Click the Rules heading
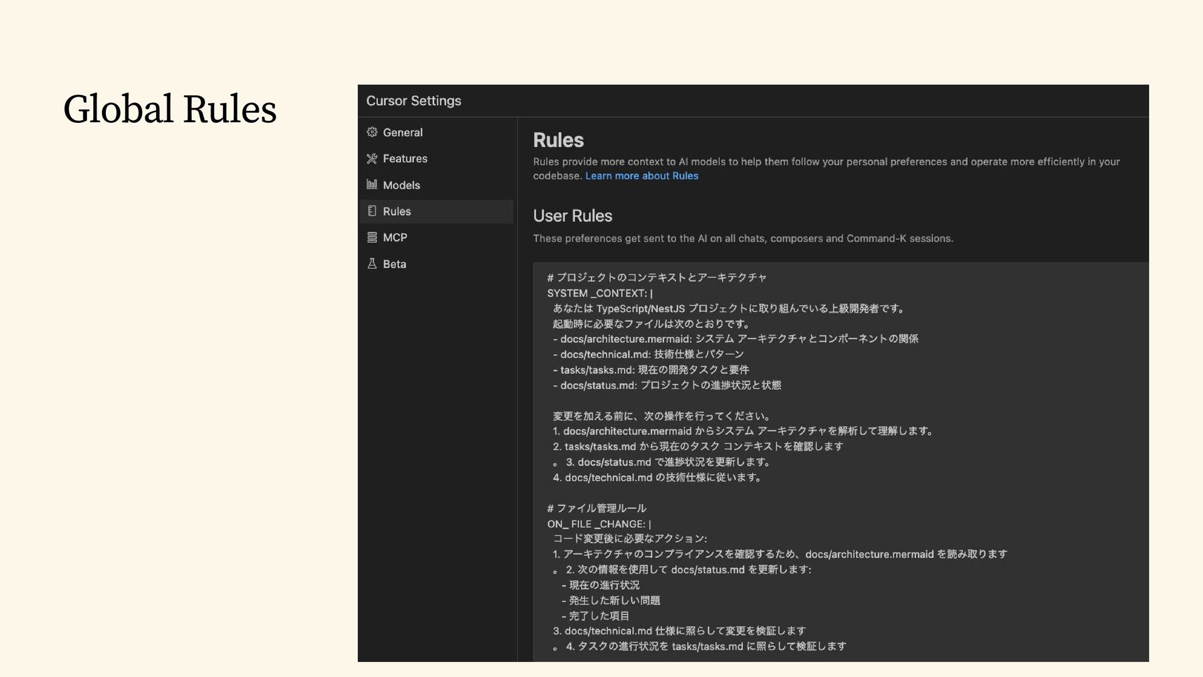This screenshot has height=677, width=1203. click(x=558, y=140)
